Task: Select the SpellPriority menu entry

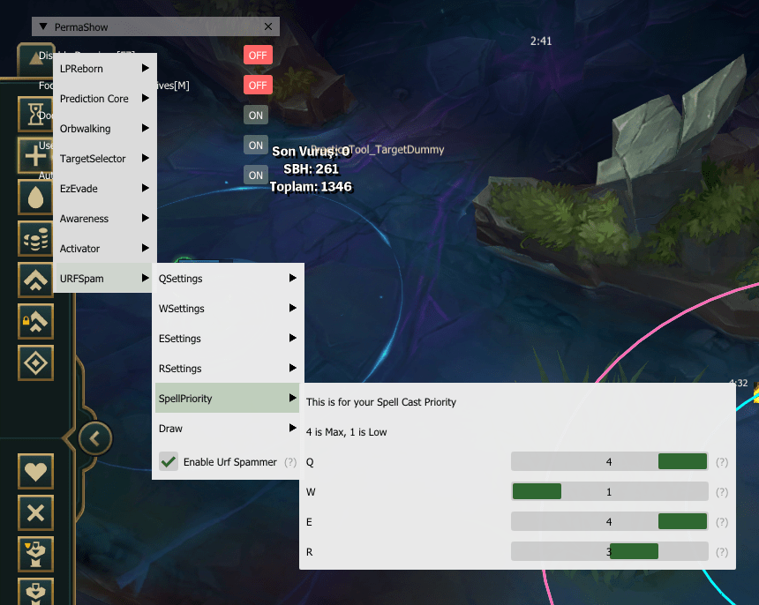Action: [227, 398]
